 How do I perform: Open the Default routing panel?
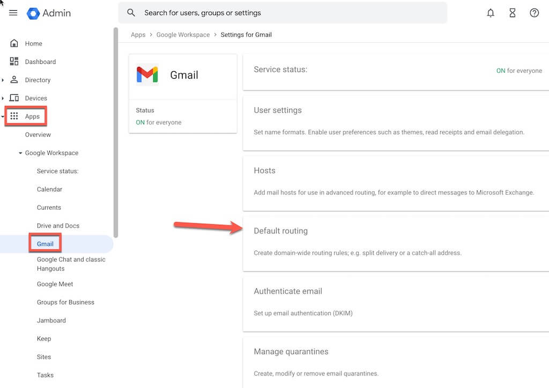396,244
